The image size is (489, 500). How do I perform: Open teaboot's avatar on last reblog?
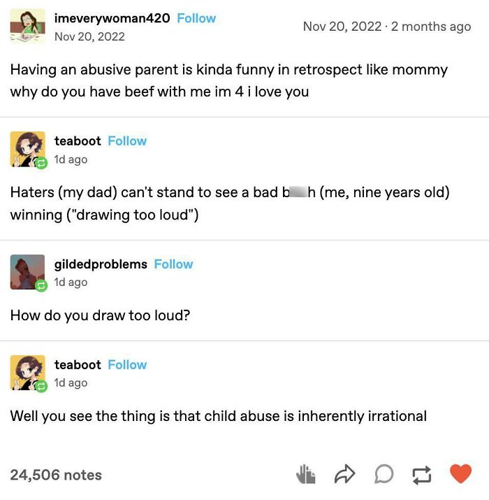pyautogui.click(x=28, y=373)
